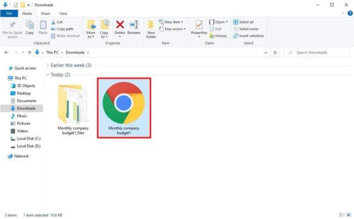Switch to details view in status bar

(342, 215)
